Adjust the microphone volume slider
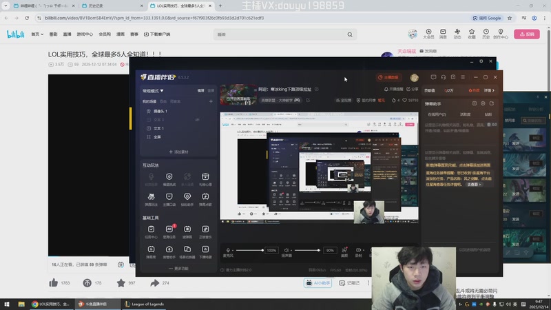This screenshot has height=310, width=551. (249, 250)
